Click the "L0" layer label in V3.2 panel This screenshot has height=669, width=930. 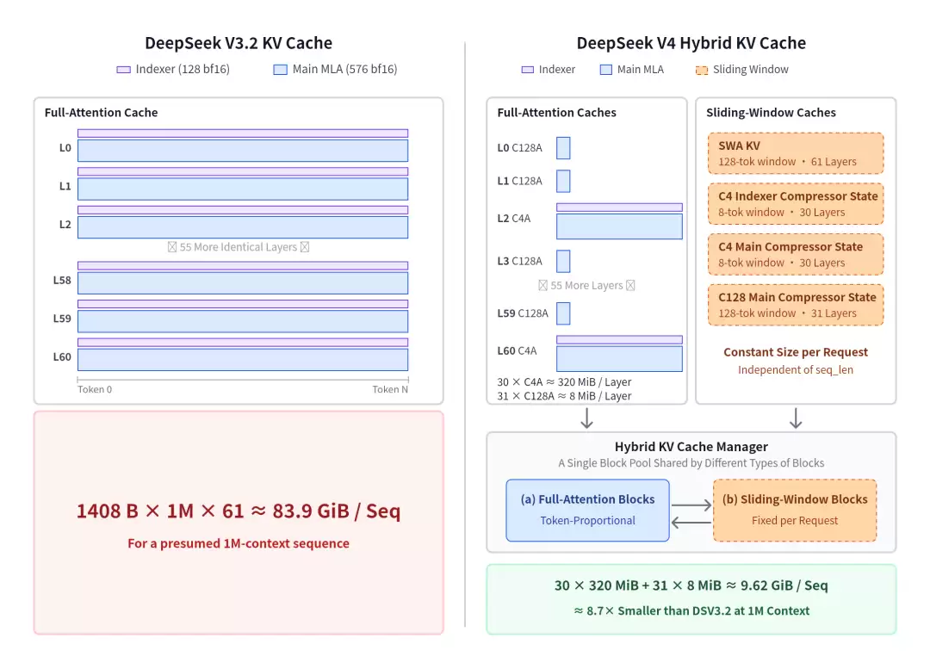(65, 148)
